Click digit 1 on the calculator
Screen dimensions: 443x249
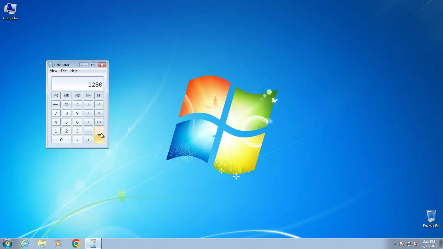(x=56, y=131)
